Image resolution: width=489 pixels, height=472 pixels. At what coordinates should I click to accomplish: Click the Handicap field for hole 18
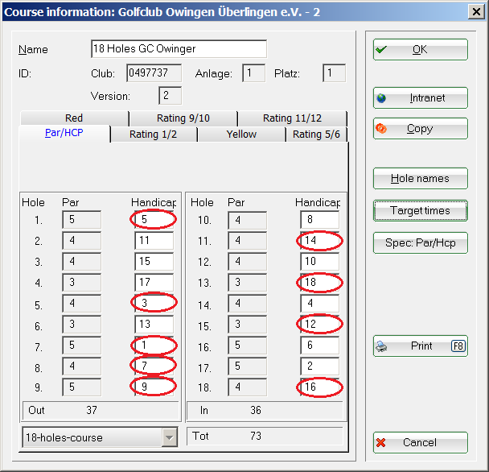tap(319, 387)
